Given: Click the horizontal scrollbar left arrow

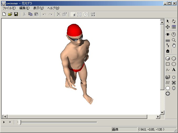Looking at the screenshot, I should click(5, 117).
